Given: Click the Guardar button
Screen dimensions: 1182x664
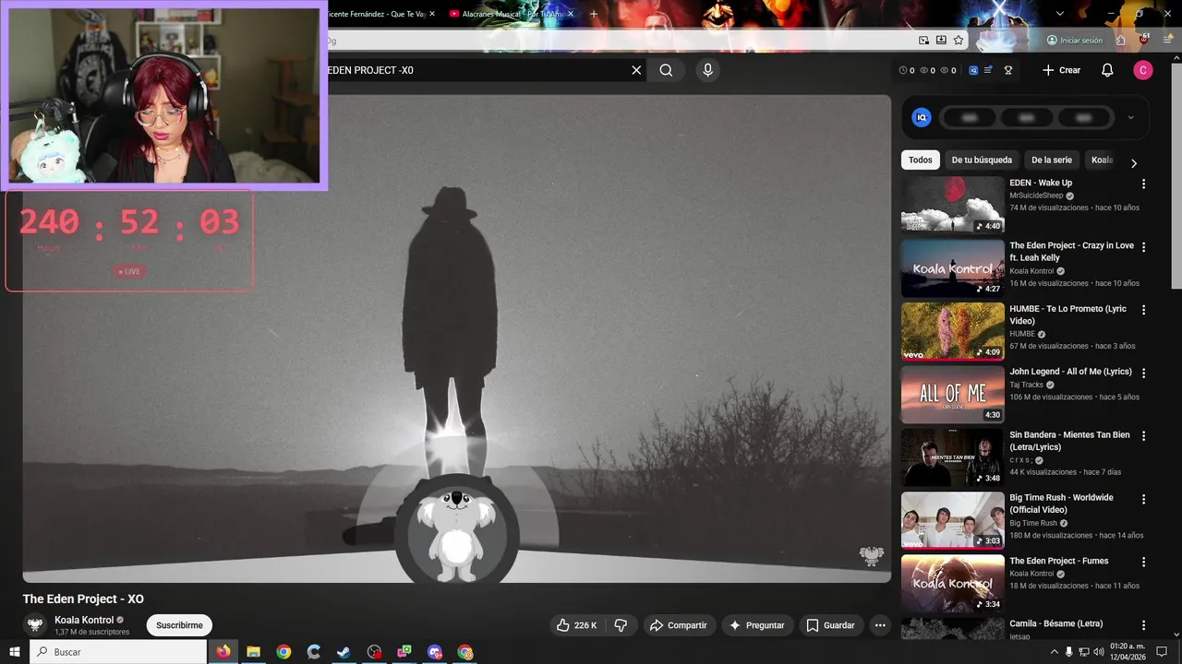Looking at the screenshot, I should click(831, 625).
